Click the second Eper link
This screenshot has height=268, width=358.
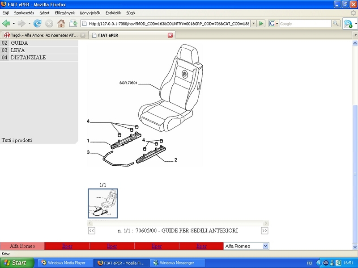coord(112,246)
